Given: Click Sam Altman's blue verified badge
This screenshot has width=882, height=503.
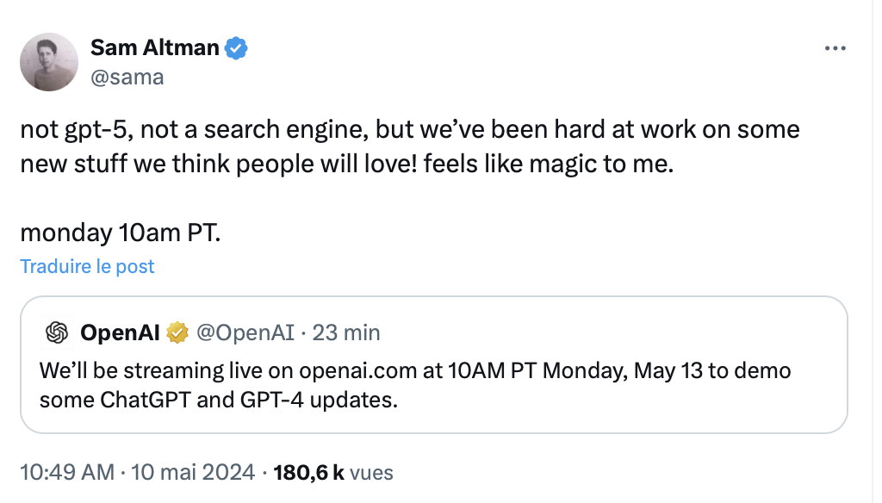Looking at the screenshot, I should 236,48.
